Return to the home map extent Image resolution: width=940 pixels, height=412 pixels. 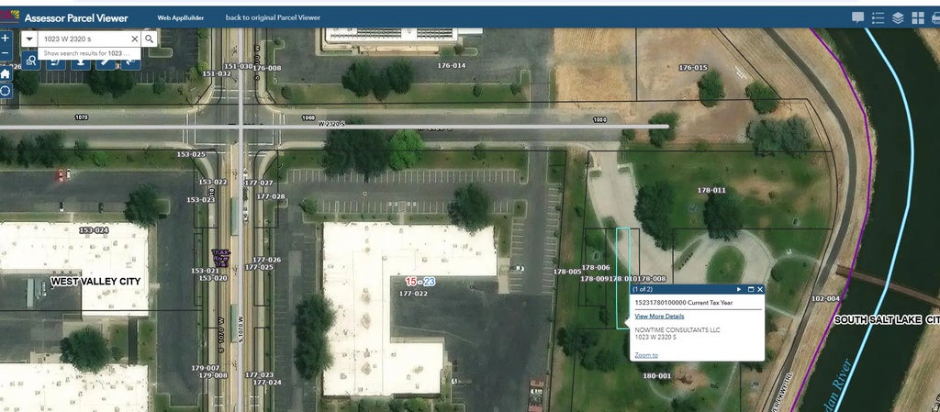pyautogui.click(x=6, y=73)
